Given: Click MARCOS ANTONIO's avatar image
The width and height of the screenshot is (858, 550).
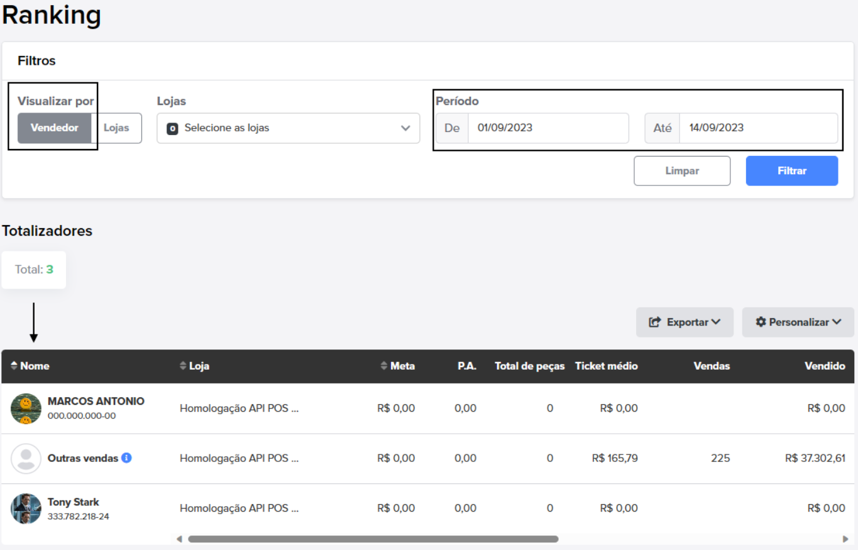Looking at the screenshot, I should [26, 409].
